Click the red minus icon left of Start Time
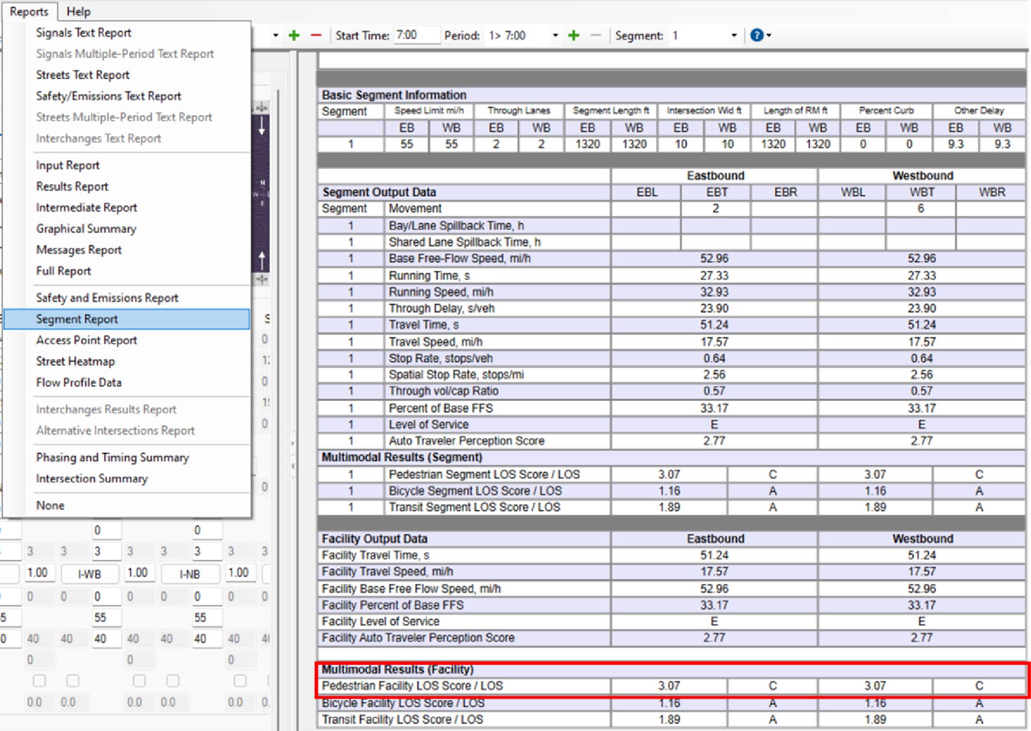1031x731 pixels. pyautogui.click(x=316, y=35)
